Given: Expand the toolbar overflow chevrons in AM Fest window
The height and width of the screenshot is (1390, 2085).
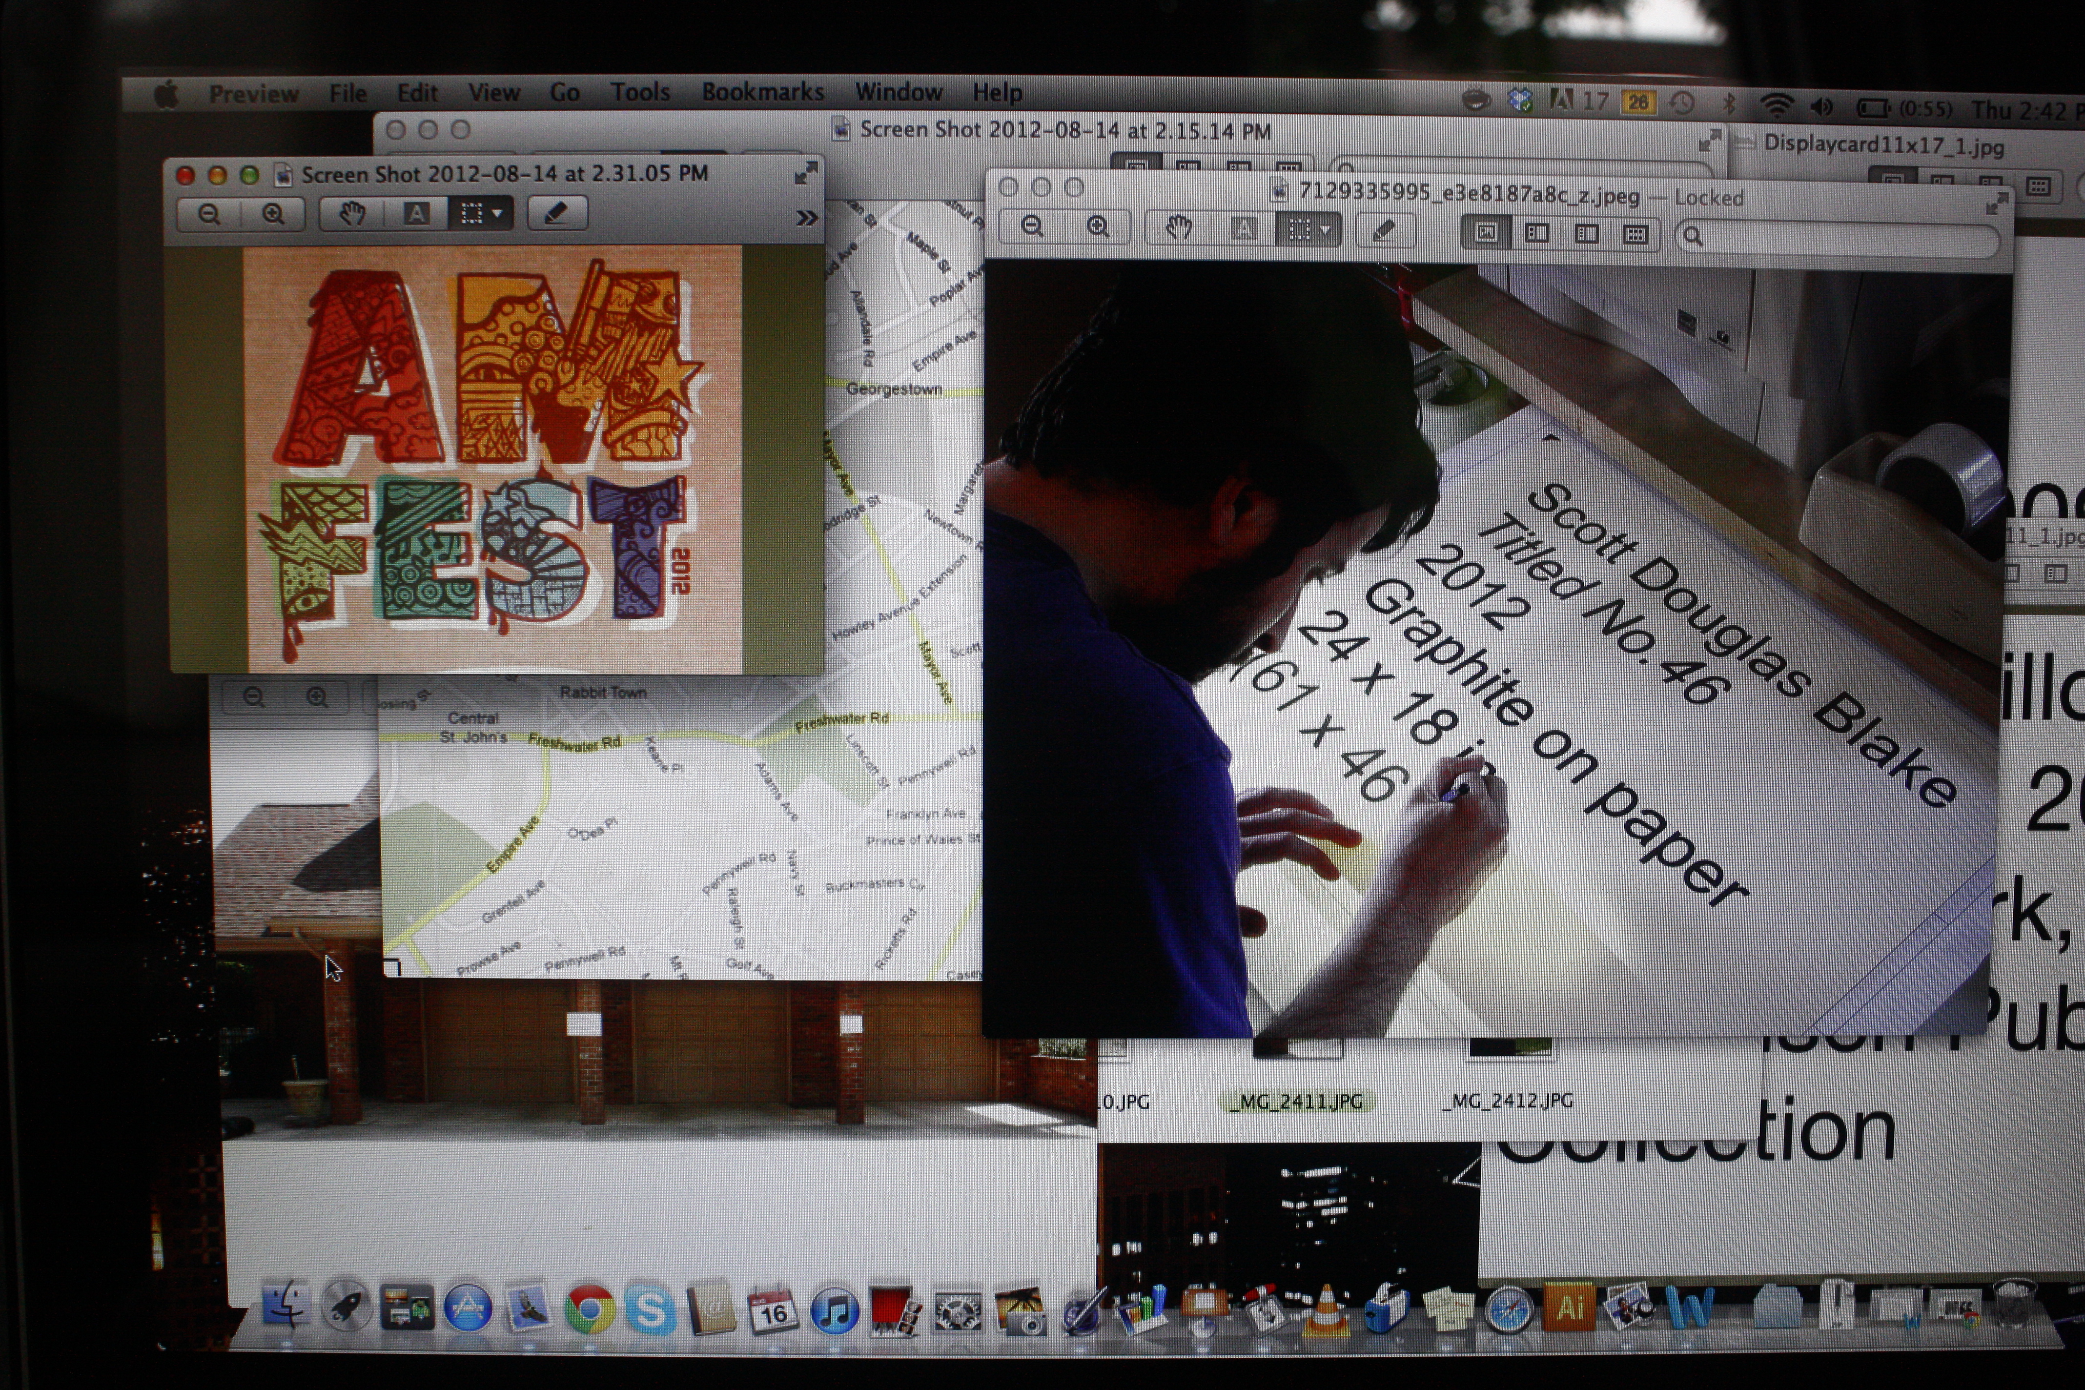Looking at the screenshot, I should (806, 217).
